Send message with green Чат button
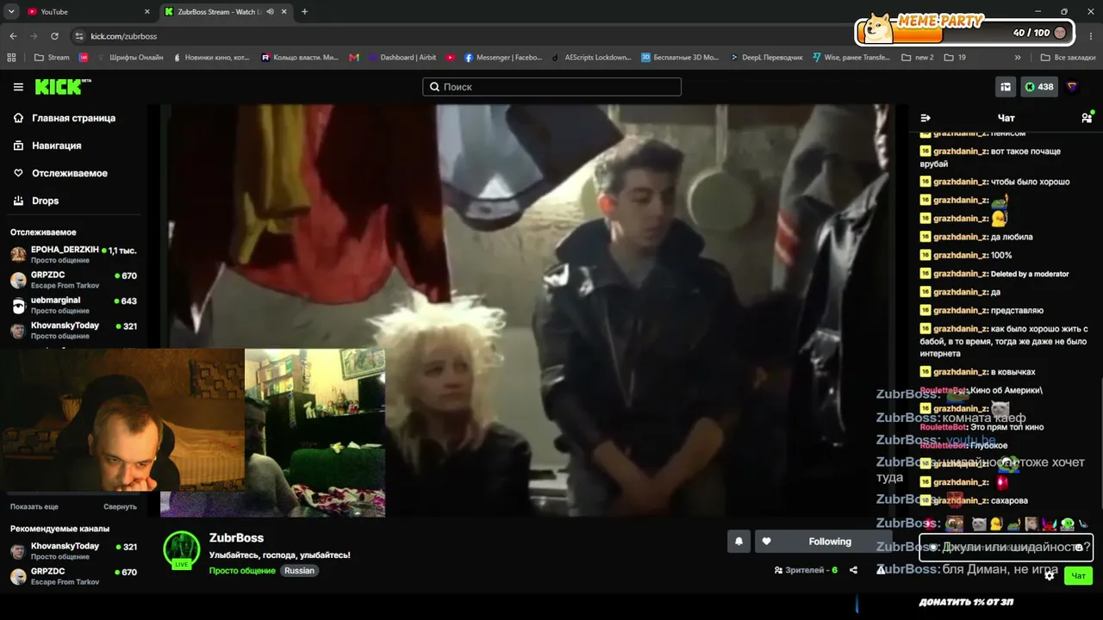Image resolution: width=1103 pixels, height=620 pixels. point(1078,575)
